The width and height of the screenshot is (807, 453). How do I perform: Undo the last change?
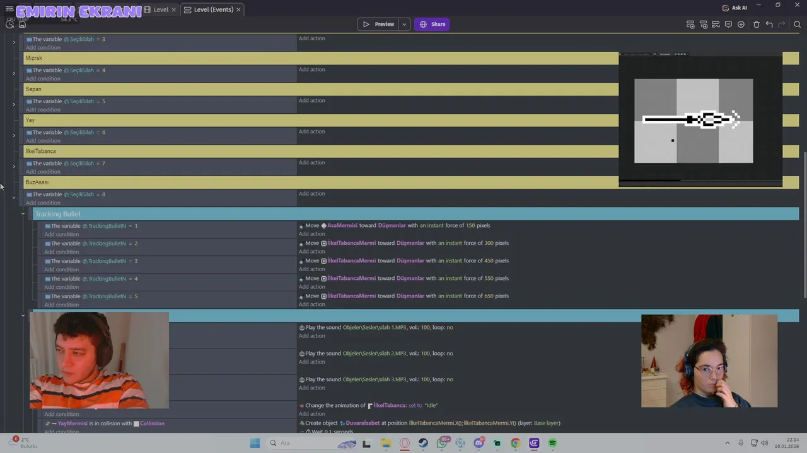[x=769, y=25]
